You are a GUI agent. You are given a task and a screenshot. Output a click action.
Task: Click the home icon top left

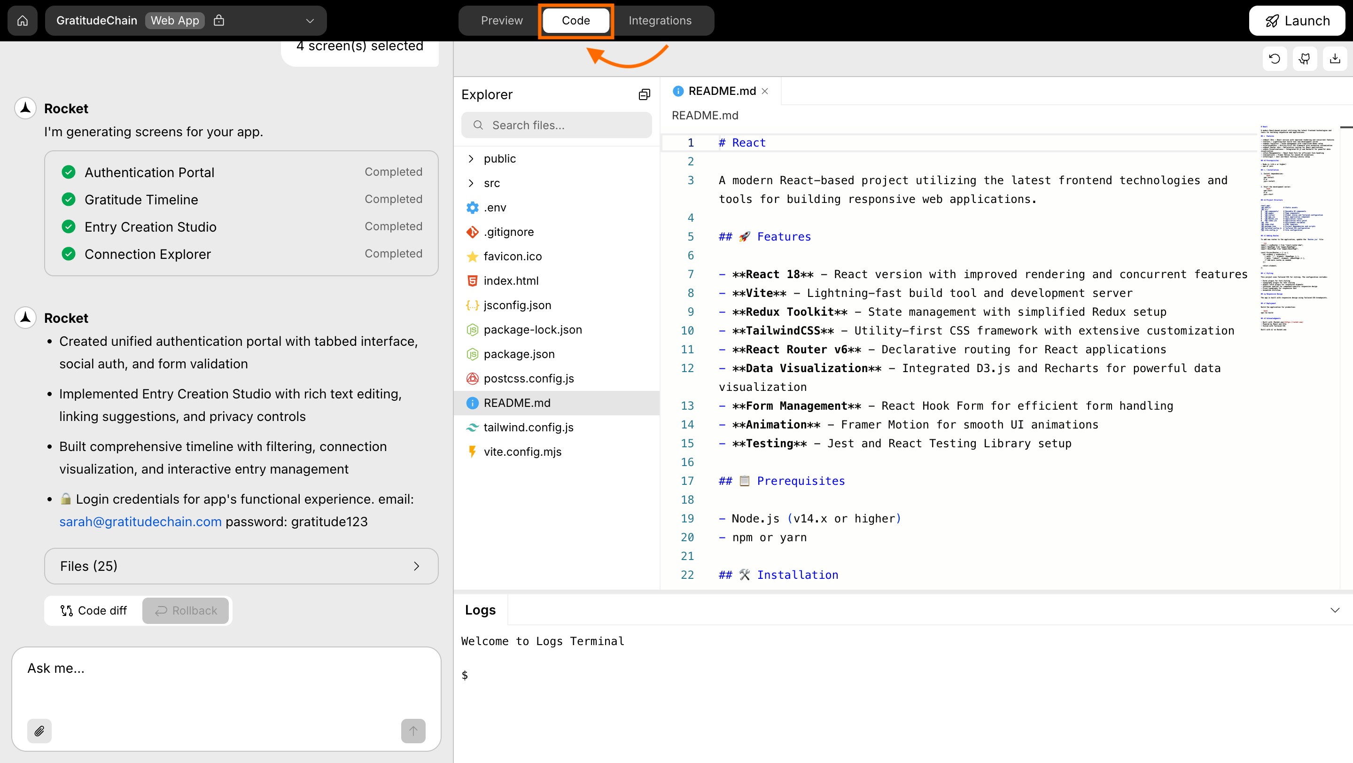tap(22, 21)
